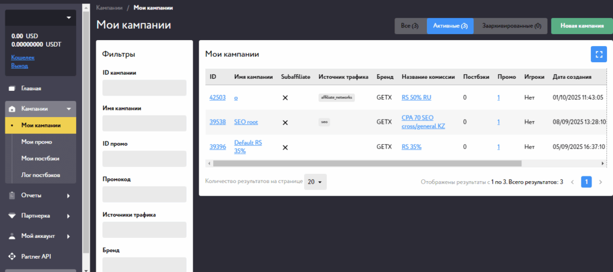This screenshot has height=272, width=613.
Task: Click the Отчеты reports icon
Action: pyautogui.click(x=11, y=195)
